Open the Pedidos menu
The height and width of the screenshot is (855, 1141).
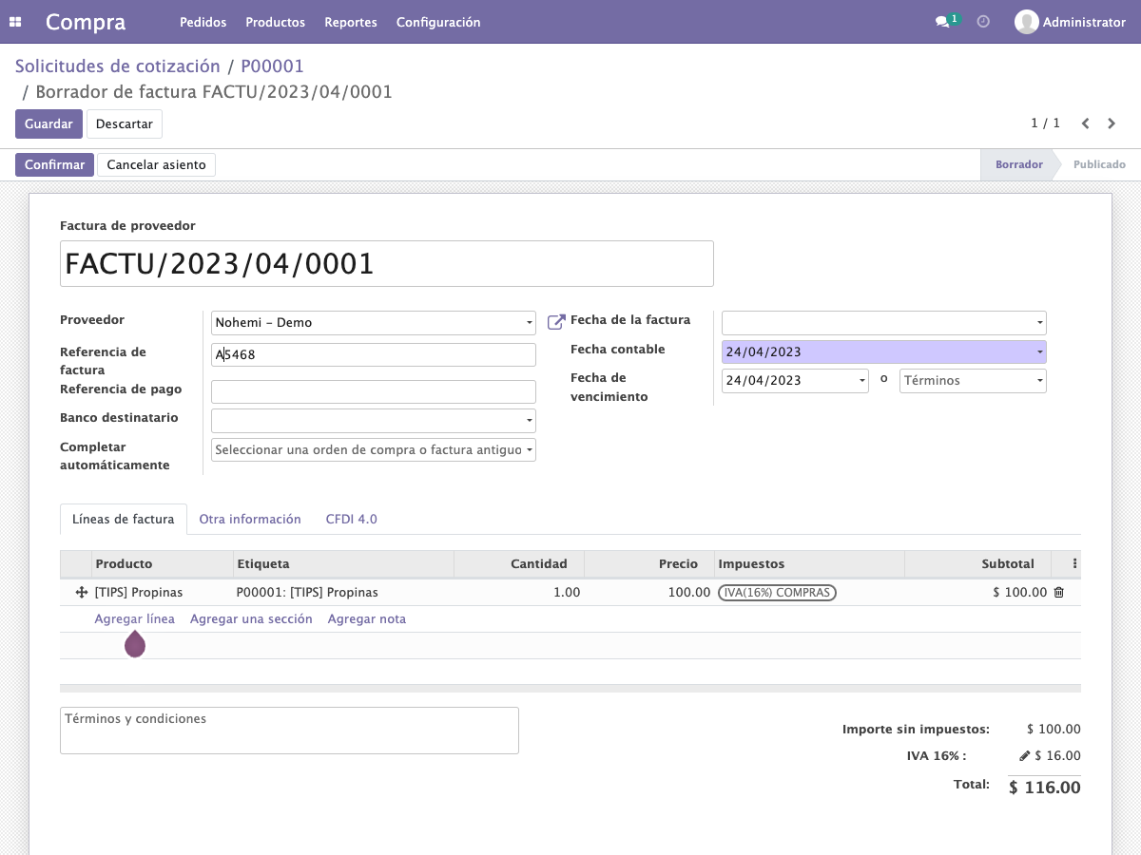[203, 22]
